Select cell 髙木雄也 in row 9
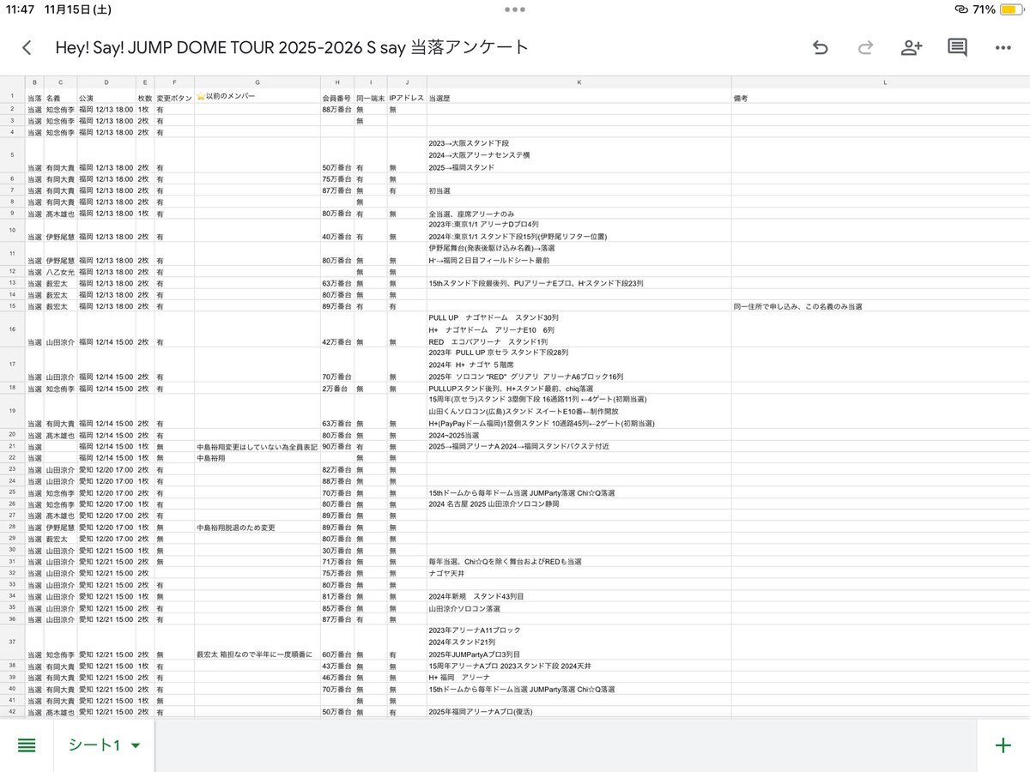 click(60, 214)
